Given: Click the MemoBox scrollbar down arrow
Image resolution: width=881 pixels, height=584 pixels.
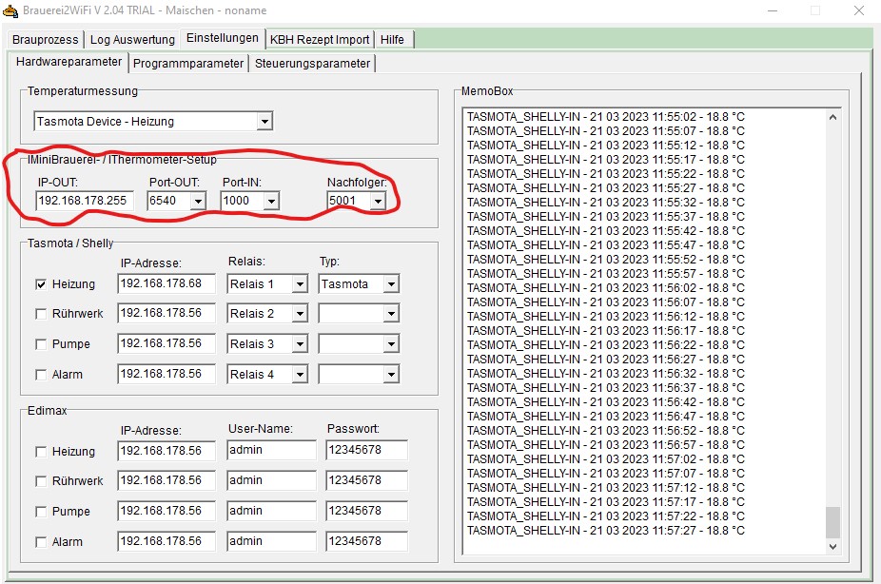Looking at the screenshot, I should 833,547.
